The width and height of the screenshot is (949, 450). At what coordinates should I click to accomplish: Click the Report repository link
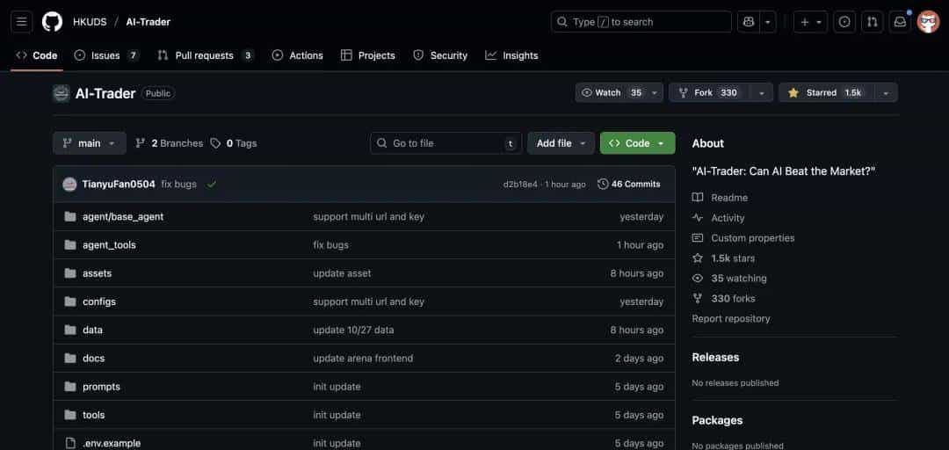coord(731,318)
